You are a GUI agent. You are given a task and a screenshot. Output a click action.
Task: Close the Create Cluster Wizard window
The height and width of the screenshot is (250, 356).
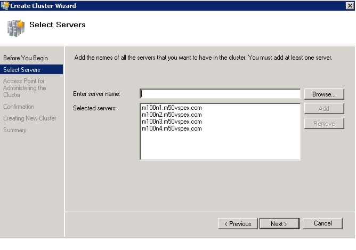pyautogui.click(x=350, y=5)
